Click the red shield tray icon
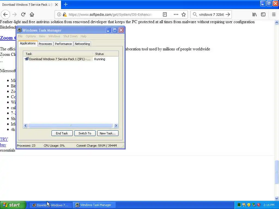Viewport: 279px width, 209px height. click(259, 205)
